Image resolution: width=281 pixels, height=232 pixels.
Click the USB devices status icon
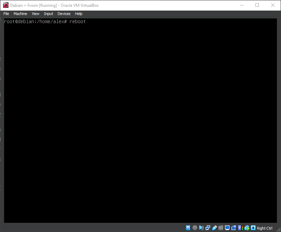click(214, 228)
